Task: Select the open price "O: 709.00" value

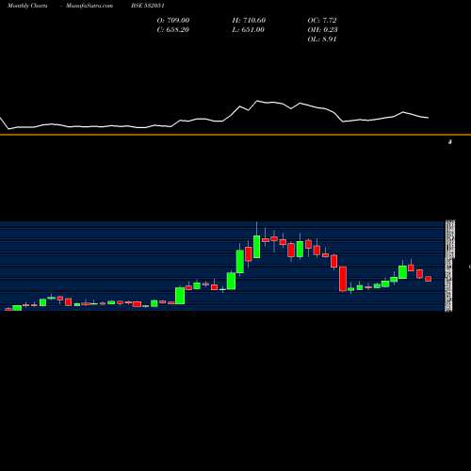Action: (x=173, y=20)
